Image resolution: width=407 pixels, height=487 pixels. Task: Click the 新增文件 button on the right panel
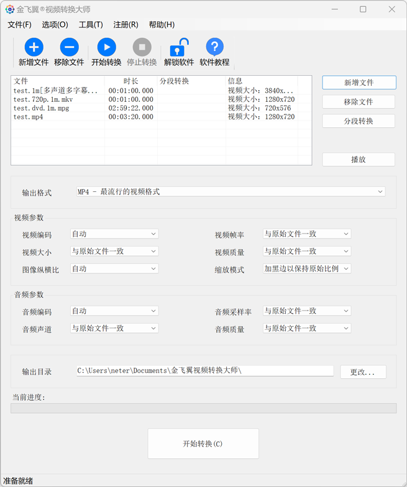point(359,83)
